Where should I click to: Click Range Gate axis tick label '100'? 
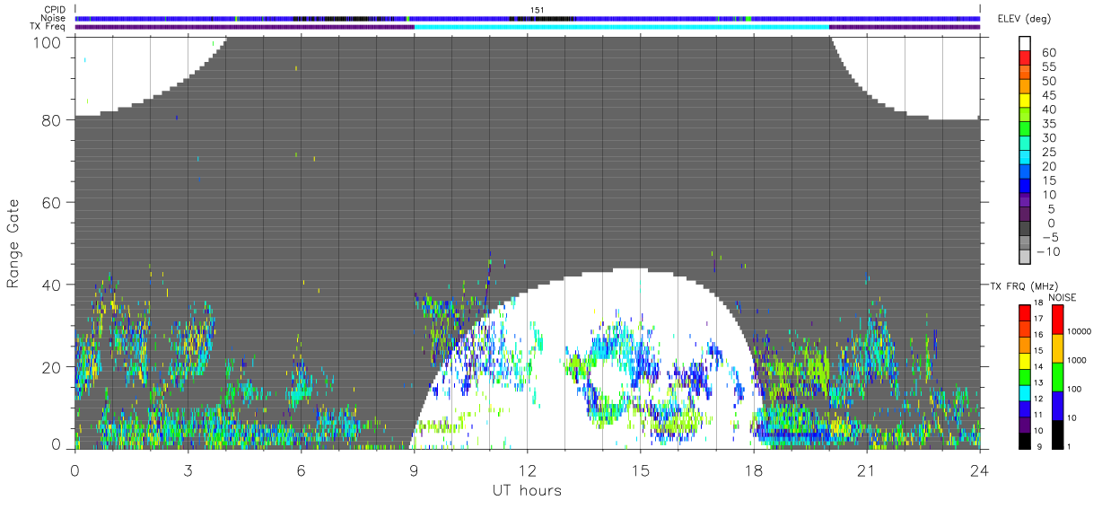(49, 41)
